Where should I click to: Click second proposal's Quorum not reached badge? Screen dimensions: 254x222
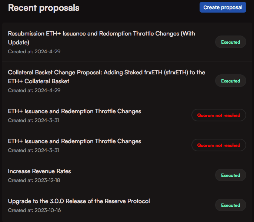(218, 145)
